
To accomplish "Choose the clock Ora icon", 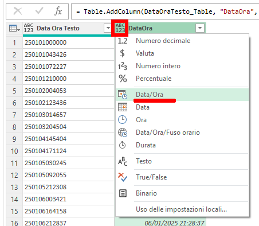I will 122,120.
